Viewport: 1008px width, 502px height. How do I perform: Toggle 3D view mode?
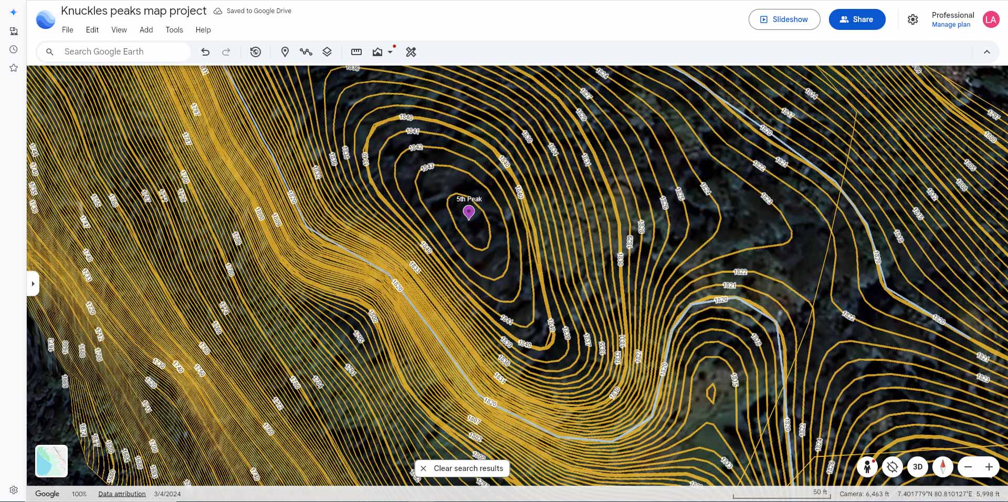coord(918,467)
